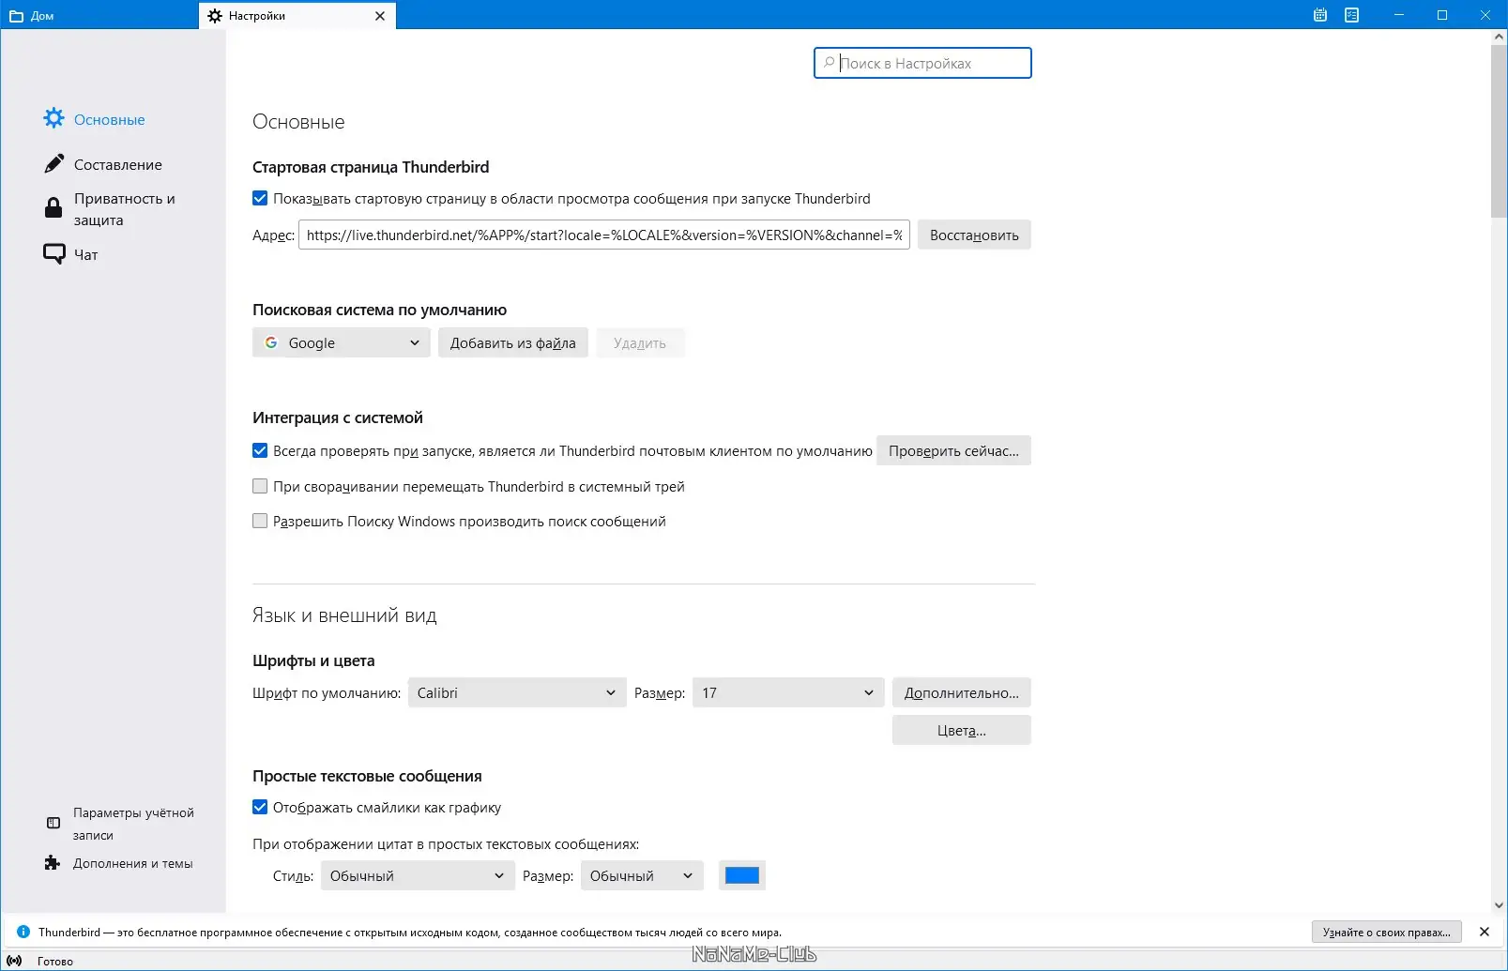Viewport: 1508px width, 971px height.
Task: Open Основные settings category
Action: [x=110, y=119]
